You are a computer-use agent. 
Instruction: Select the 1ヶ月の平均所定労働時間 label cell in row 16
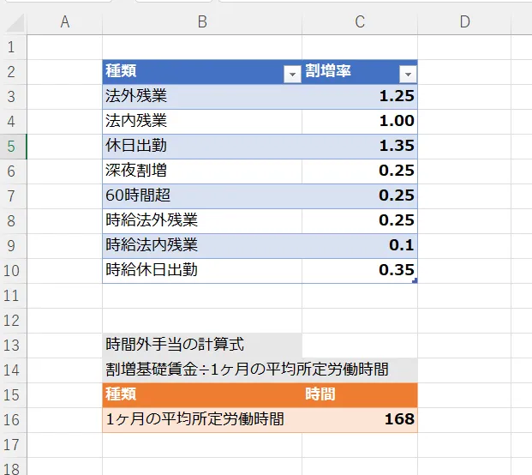coord(202,419)
